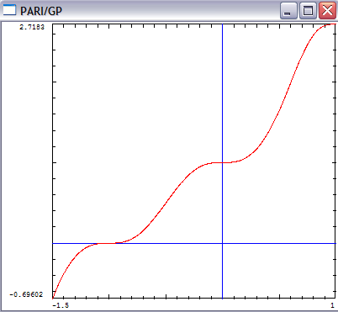Click the -1.5 x-axis minimum label
This screenshot has height=312, width=338.
click(x=61, y=305)
